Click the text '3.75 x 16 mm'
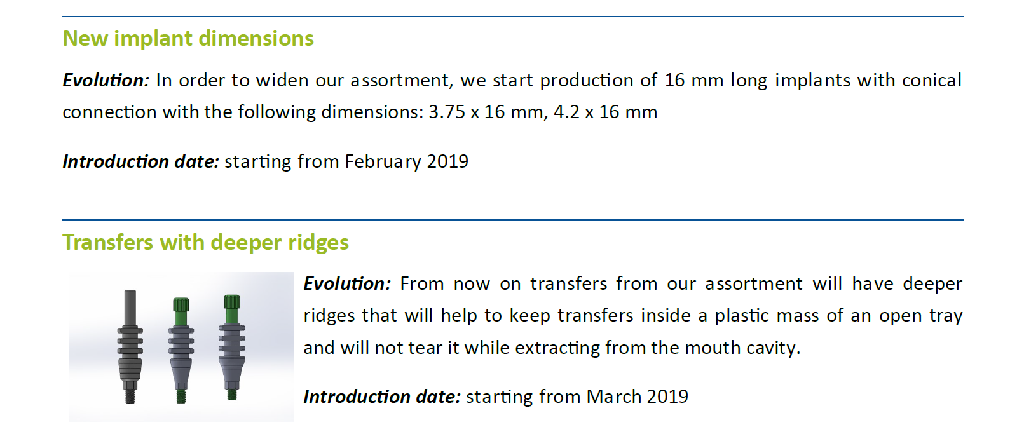Viewport: 1024px width, 441px height. pos(486,112)
